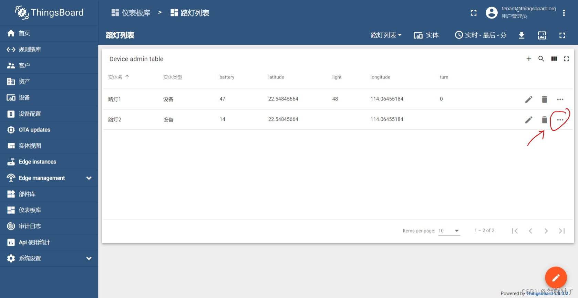This screenshot has height=298, width=578.
Task: Click the orange edit dashboard button
Action: coord(556,277)
